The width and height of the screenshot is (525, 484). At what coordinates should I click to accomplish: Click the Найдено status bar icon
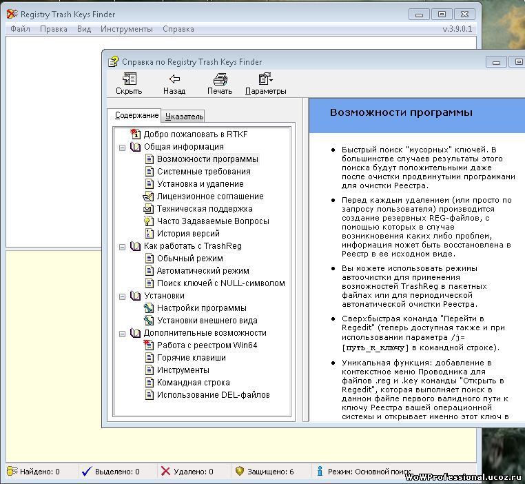pos(12,471)
